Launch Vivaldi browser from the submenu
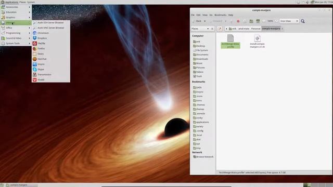The image size is (333, 187). pos(51,79)
